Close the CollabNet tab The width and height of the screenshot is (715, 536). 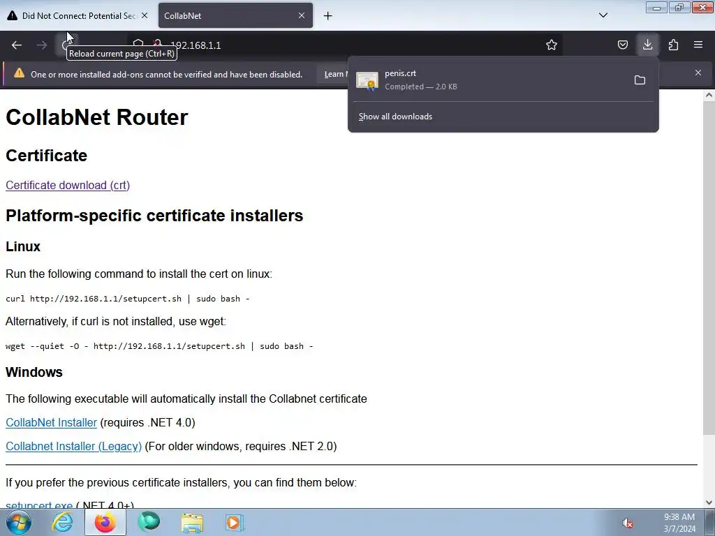302,15
